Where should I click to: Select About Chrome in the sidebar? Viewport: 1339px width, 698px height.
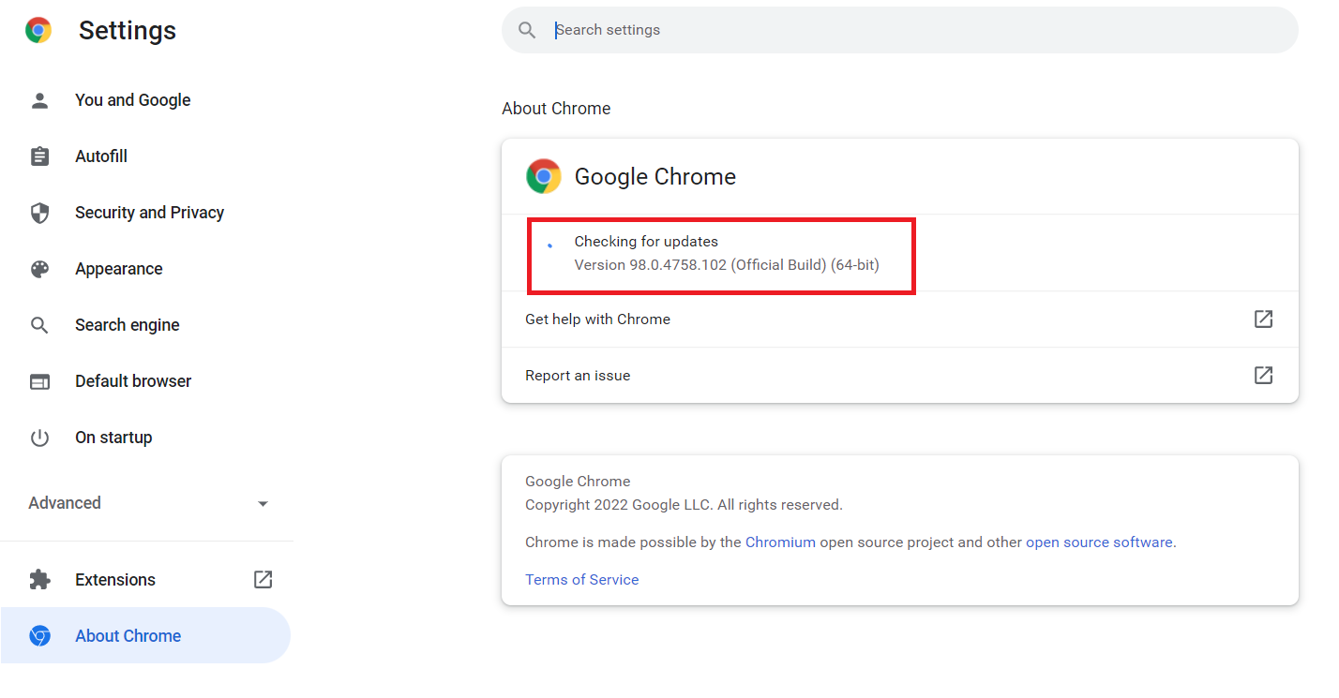145,635
